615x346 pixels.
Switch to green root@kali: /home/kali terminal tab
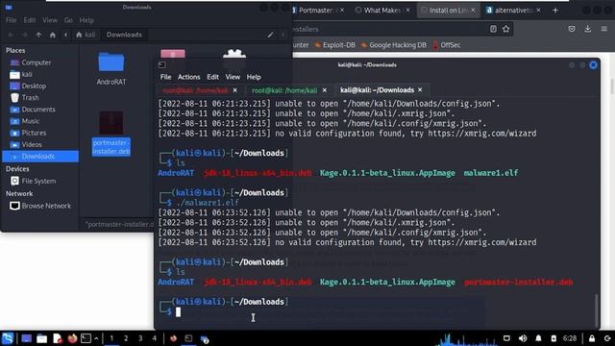coord(284,90)
